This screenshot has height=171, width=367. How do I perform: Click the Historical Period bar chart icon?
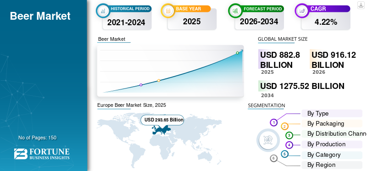click(x=102, y=11)
